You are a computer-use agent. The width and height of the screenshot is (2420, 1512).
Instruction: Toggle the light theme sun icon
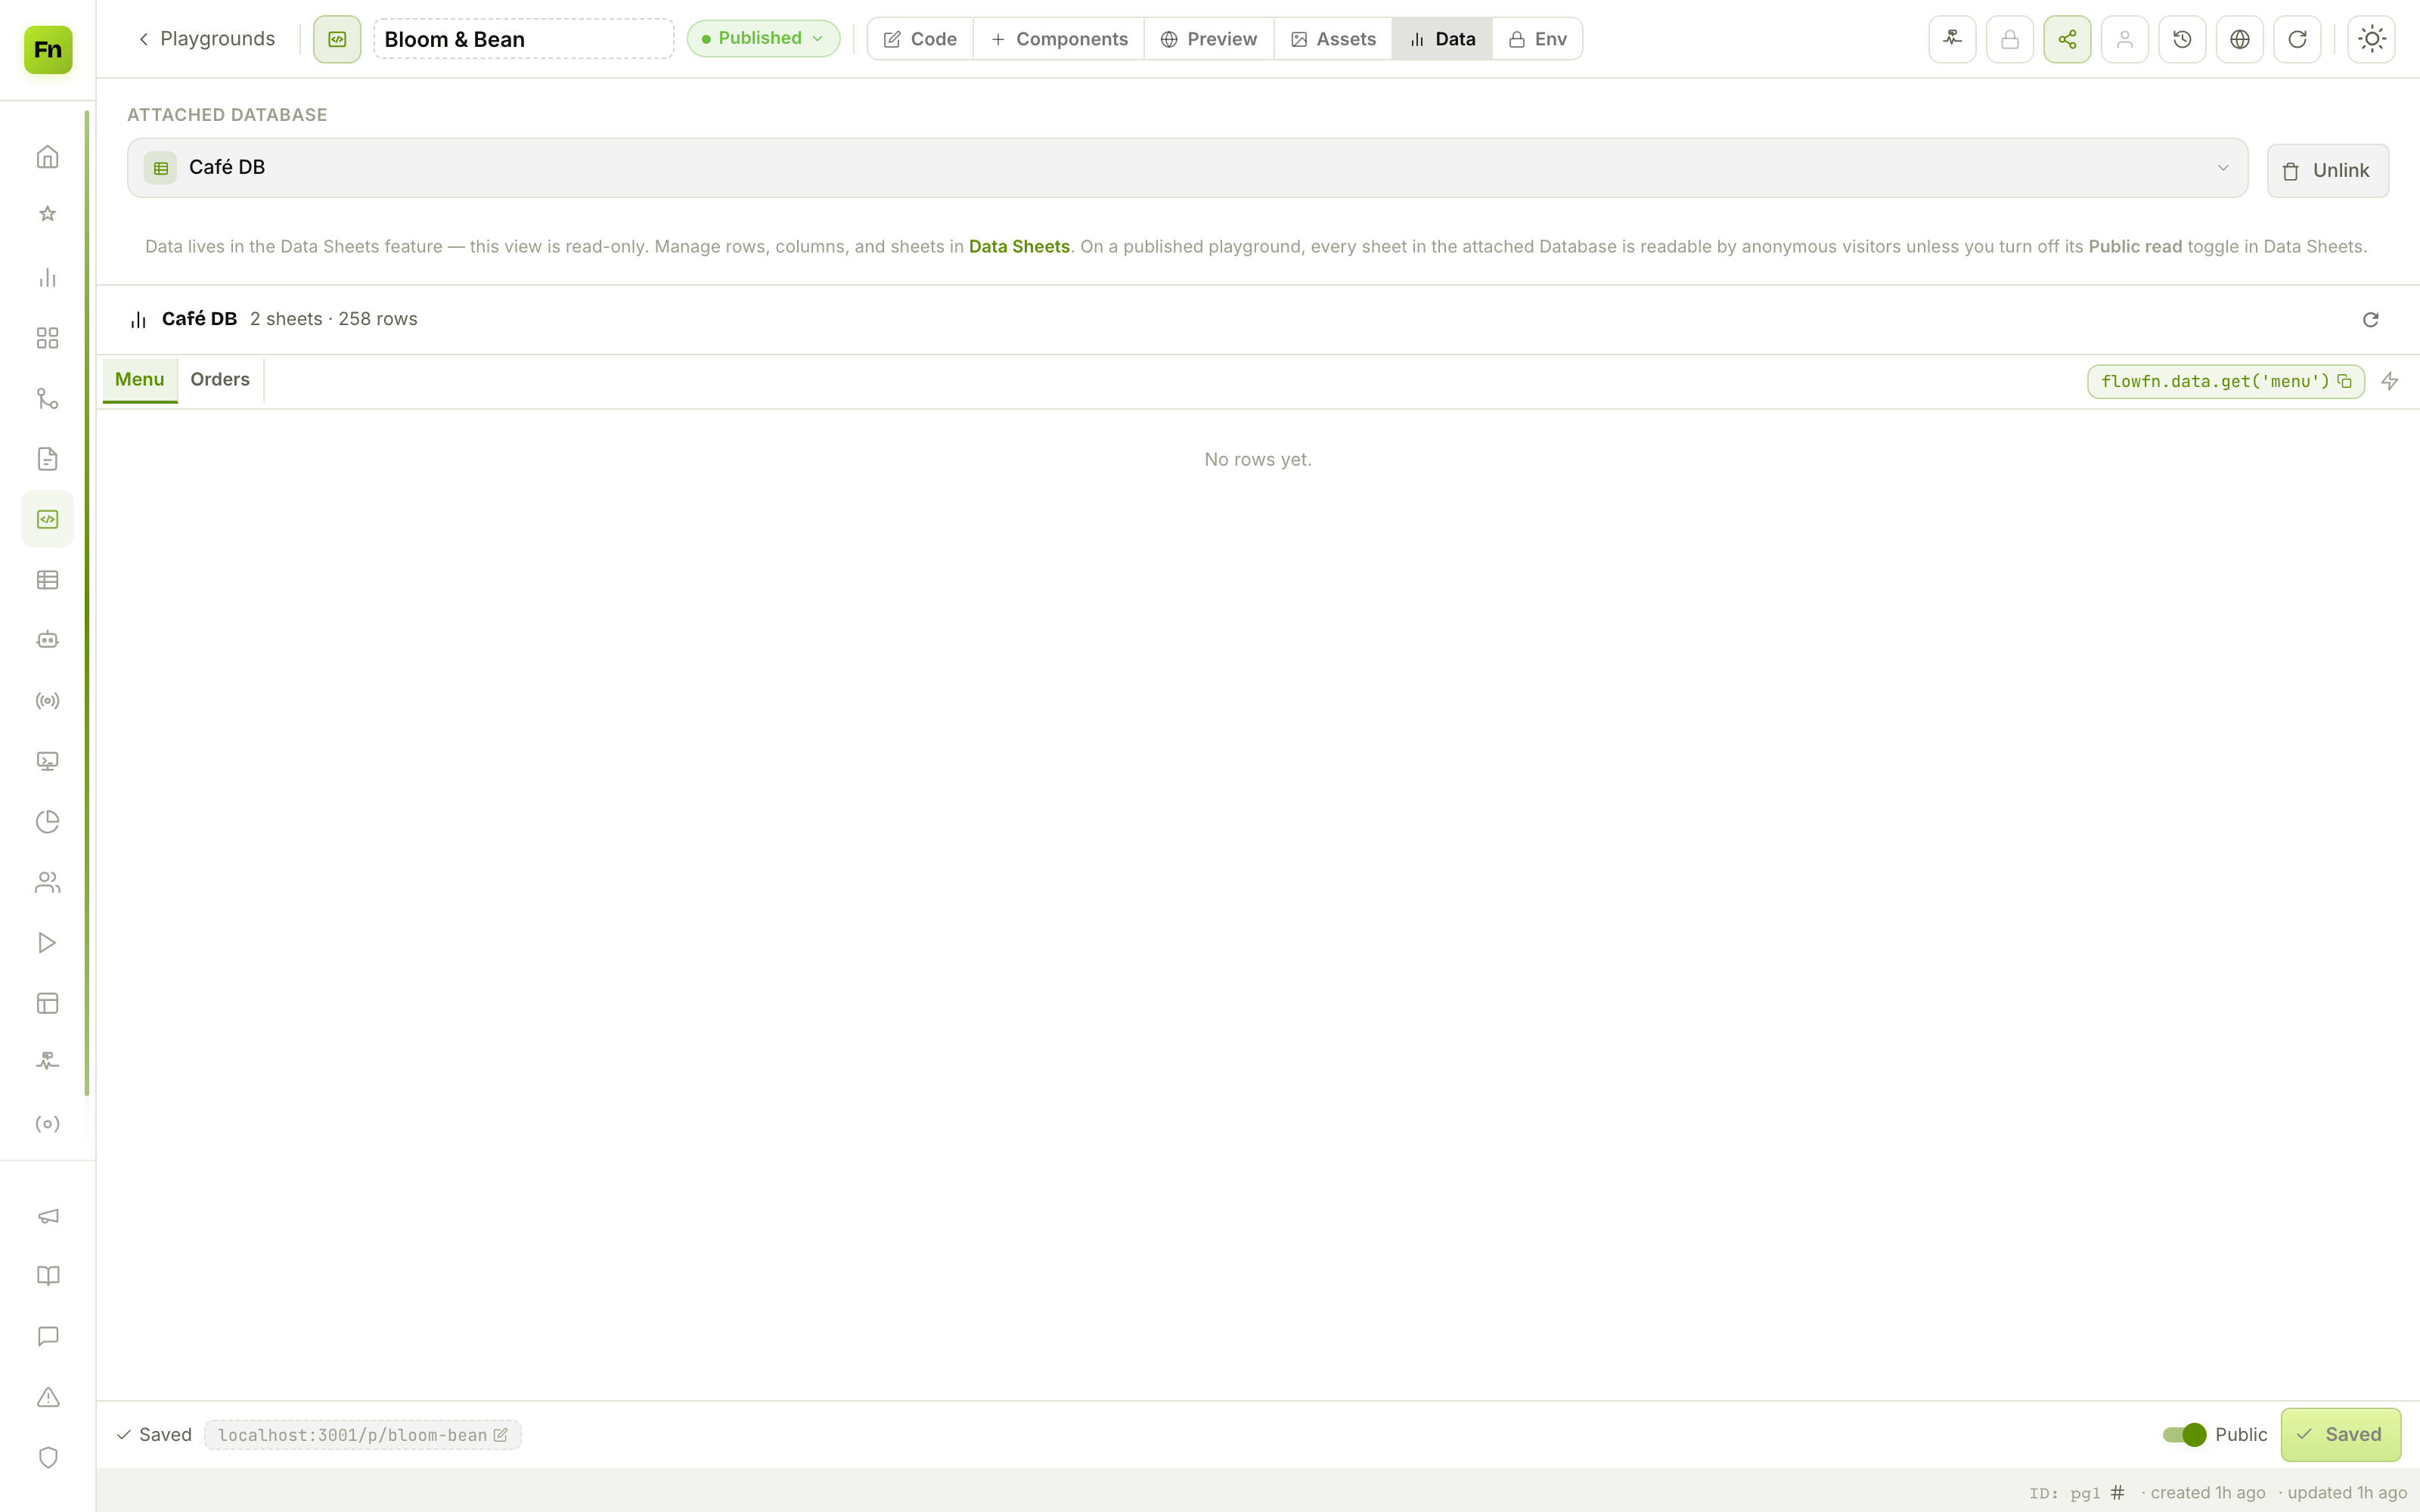2372,39
